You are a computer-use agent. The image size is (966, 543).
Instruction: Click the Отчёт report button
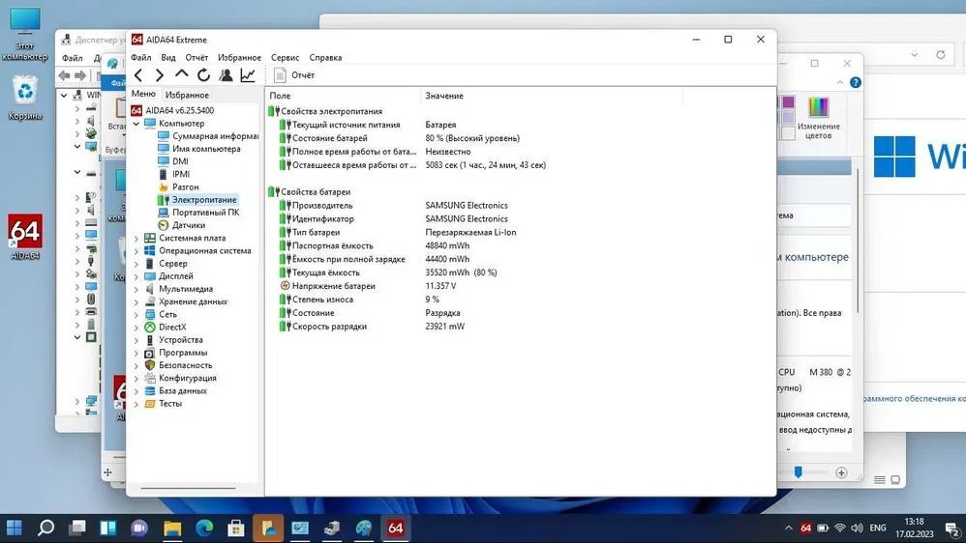pos(294,75)
